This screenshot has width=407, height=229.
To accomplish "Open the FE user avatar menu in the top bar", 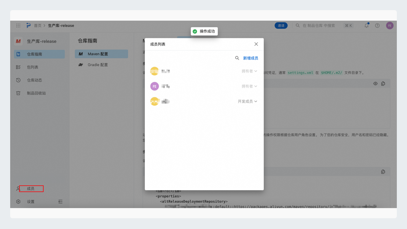I will click(390, 25).
